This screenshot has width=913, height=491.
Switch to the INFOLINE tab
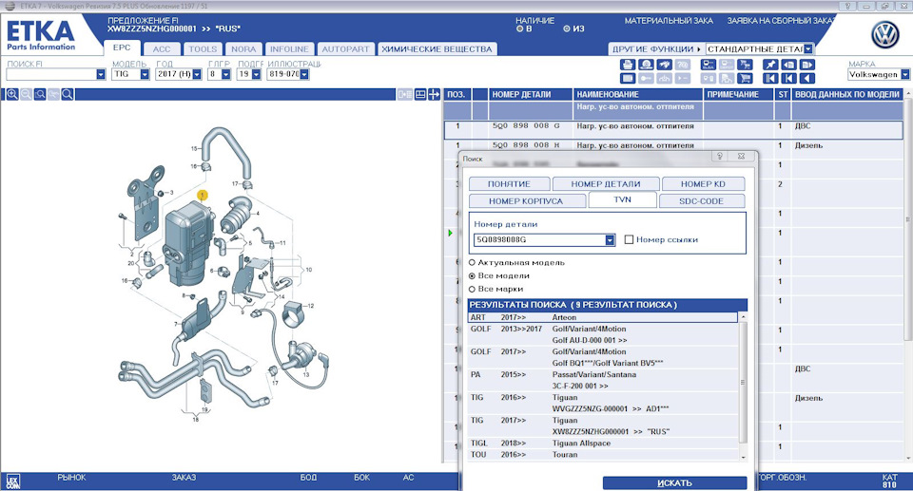click(x=289, y=49)
